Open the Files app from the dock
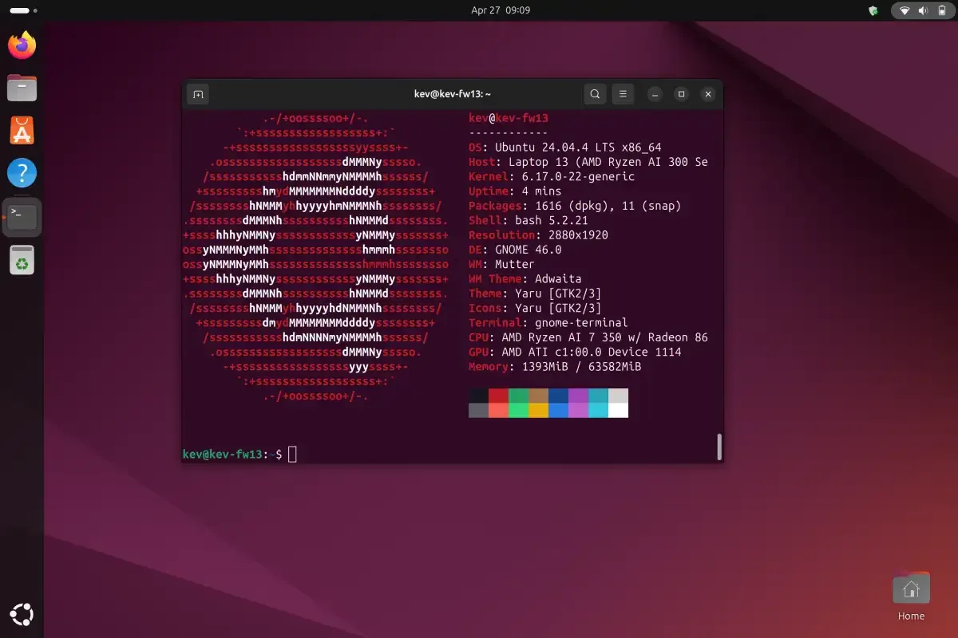 [x=22, y=88]
